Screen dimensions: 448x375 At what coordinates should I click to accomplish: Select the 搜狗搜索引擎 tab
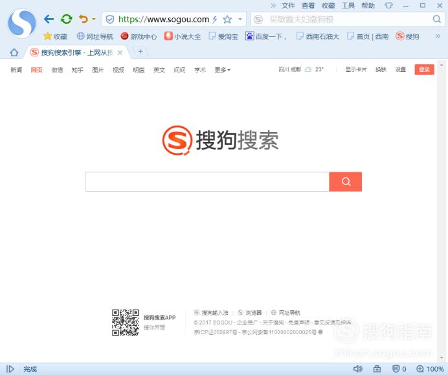point(76,52)
